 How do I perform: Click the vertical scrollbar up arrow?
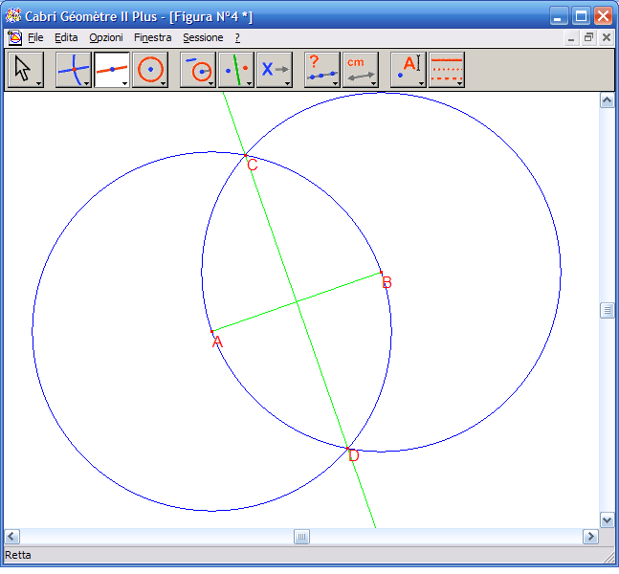point(607,100)
